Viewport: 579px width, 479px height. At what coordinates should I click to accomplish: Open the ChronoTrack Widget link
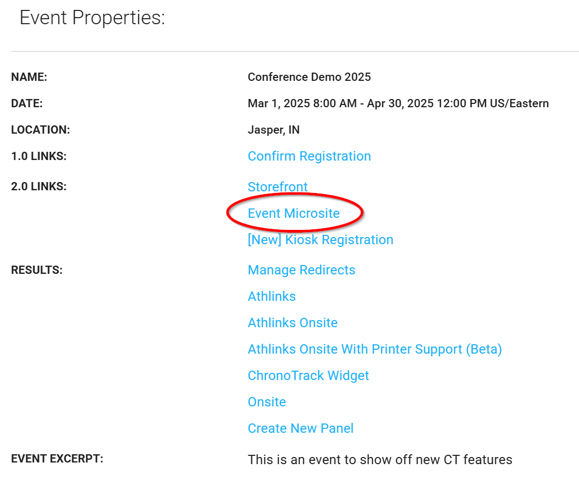pos(308,376)
